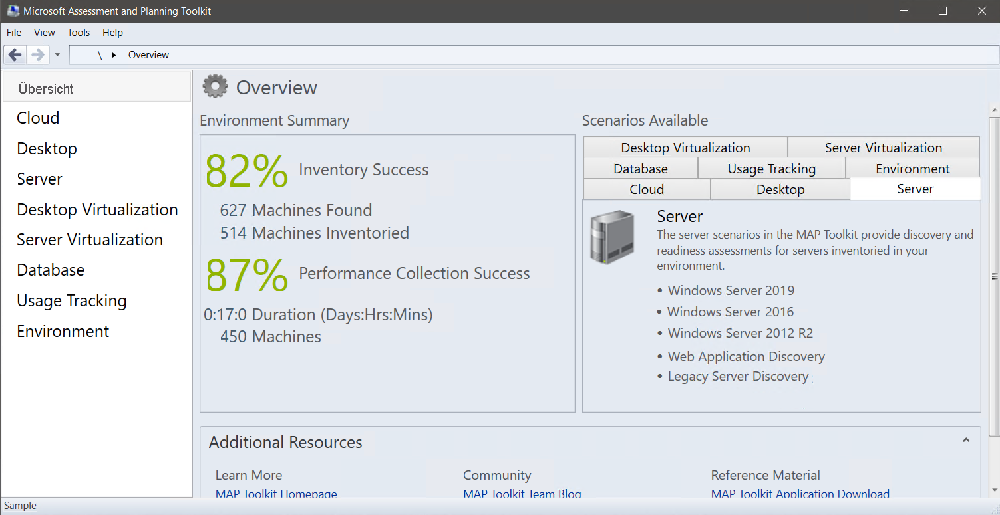Click '450 Machines' text

click(x=271, y=337)
